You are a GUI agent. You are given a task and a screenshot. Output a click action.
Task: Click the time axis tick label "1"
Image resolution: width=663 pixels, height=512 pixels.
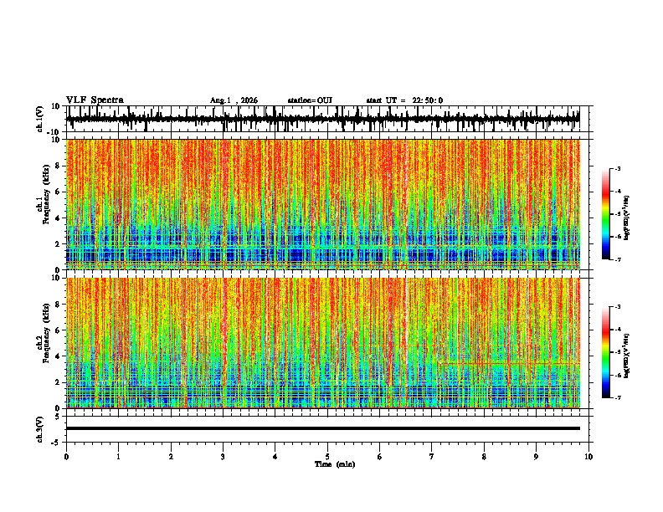click(118, 457)
